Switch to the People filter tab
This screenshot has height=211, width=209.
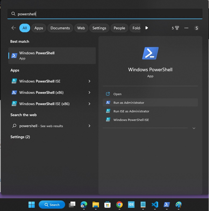click(x=119, y=28)
